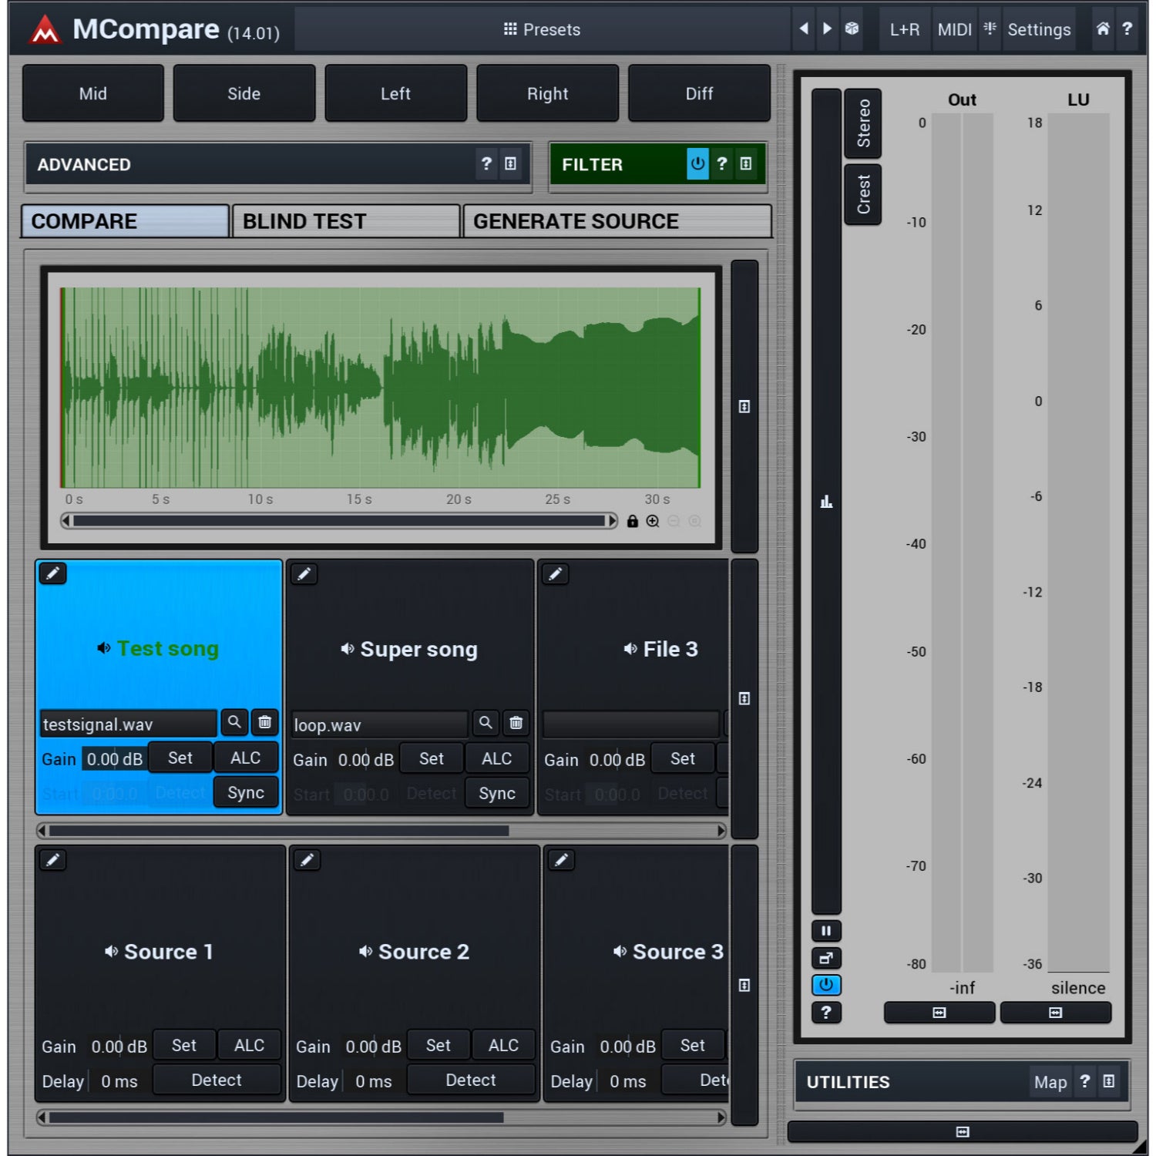The height and width of the screenshot is (1156, 1156).
Task: Toggle the Right channel button
Action: [x=548, y=93]
